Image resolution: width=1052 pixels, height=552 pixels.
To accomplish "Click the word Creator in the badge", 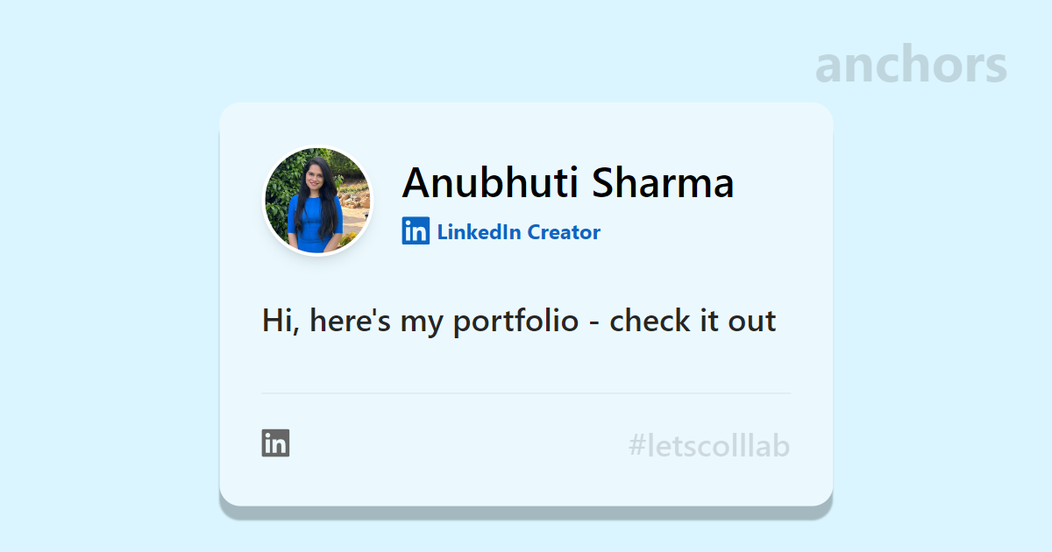I will [564, 232].
